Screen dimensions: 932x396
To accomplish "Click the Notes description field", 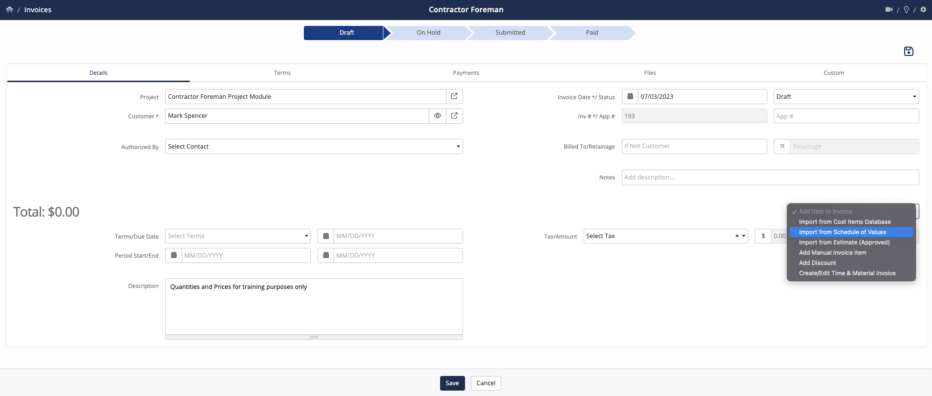I will 770,177.
